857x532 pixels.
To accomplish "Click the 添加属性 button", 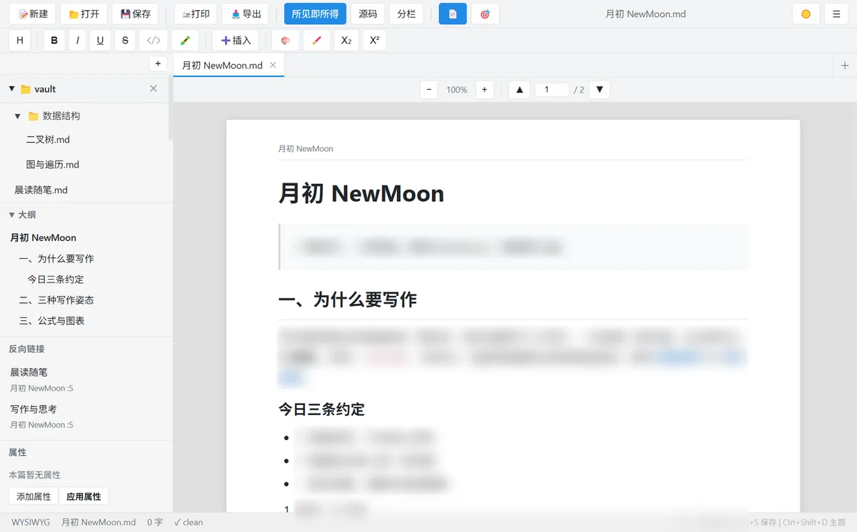I will click(34, 496).
